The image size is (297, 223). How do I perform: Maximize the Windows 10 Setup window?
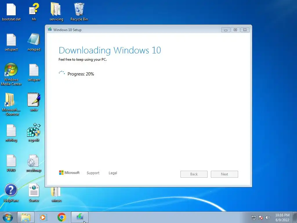pyautogui.click(x=235, y=30)
